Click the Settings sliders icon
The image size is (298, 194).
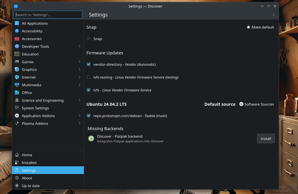17,170
